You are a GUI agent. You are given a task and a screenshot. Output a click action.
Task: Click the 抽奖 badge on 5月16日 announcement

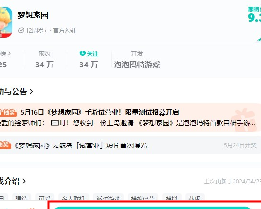[x=8, y=113]
